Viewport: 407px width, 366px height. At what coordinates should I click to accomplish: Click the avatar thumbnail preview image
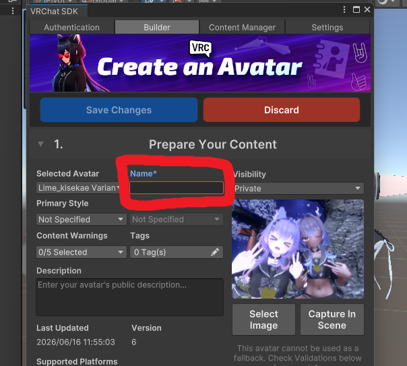click(x=298, y=249)
